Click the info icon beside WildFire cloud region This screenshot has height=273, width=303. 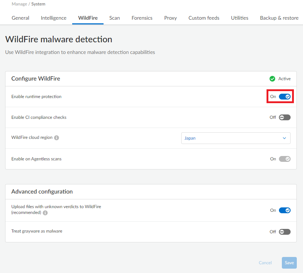point(57,137)
